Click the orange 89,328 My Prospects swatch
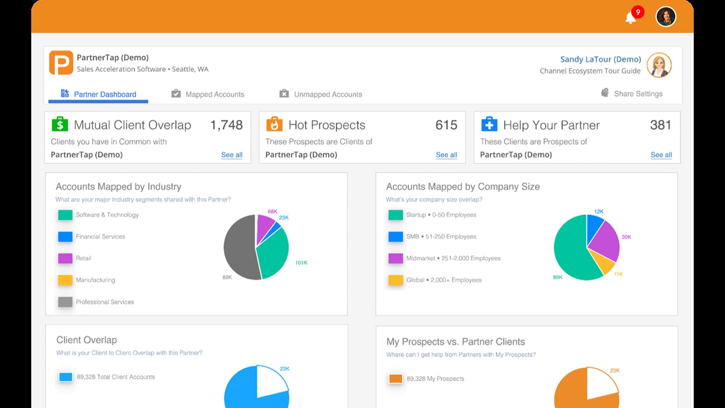The height and width of the screenshot is (408, 725). point(396,379)
